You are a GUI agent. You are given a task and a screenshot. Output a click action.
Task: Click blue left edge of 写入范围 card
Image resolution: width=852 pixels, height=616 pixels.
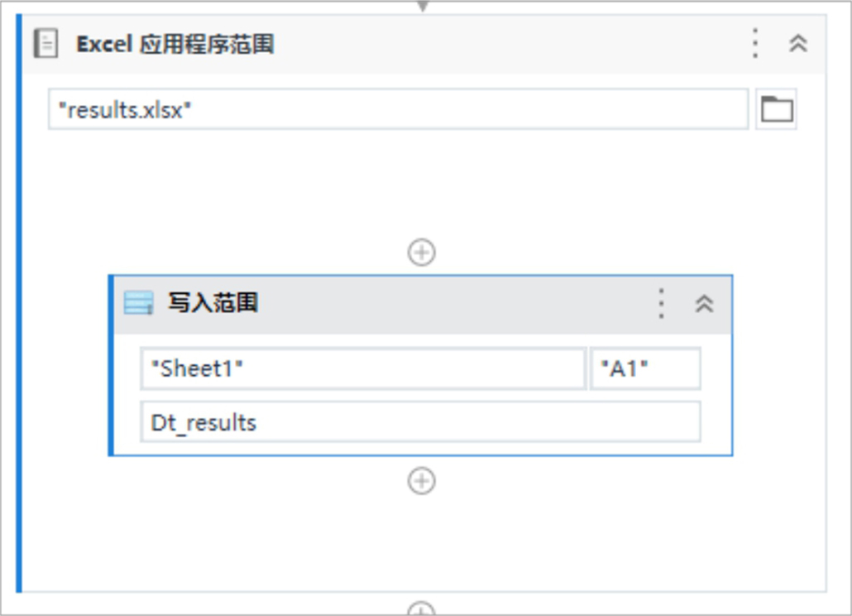point(111,365)
